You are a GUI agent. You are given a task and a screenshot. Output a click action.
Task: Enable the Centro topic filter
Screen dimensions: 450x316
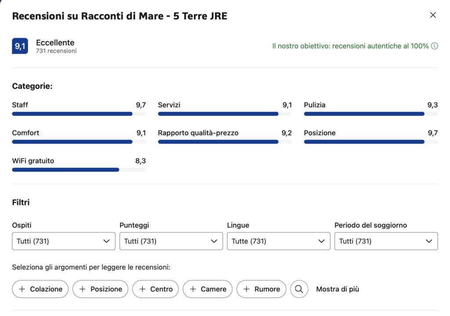156,289
